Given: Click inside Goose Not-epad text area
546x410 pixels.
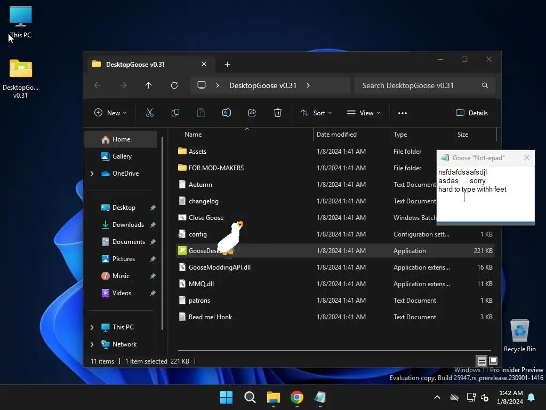Looking at the screenshot, I should 485,193.
